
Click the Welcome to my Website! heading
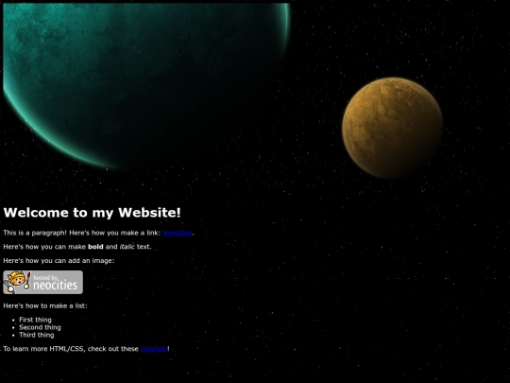92,213
